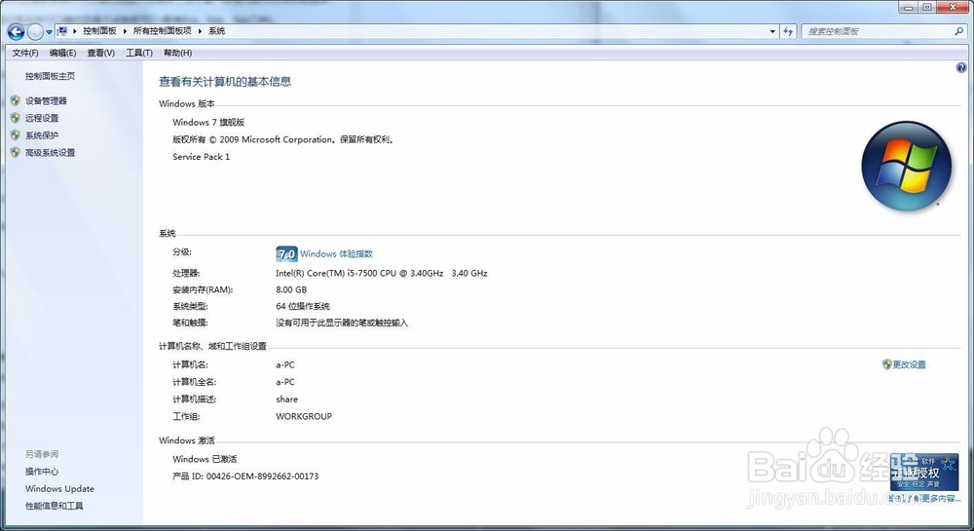Open Windows Update link
The height and width of the screenshot is (531, 974).
[59, 489]
